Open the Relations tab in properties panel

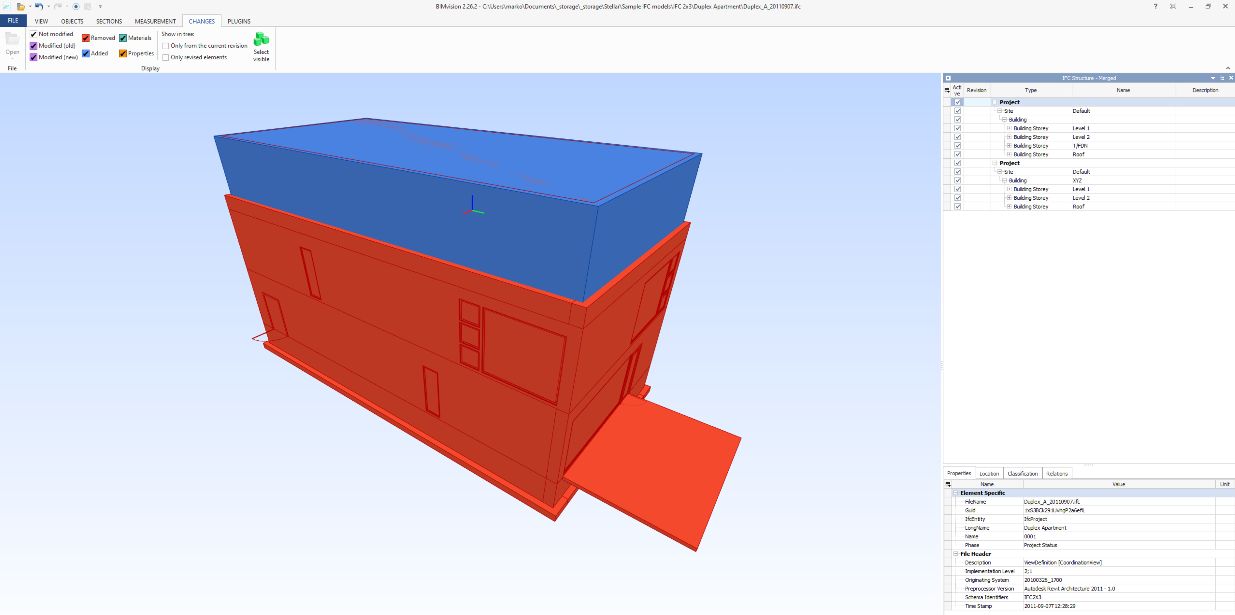pyautogui.click(x=1057, y=473)
